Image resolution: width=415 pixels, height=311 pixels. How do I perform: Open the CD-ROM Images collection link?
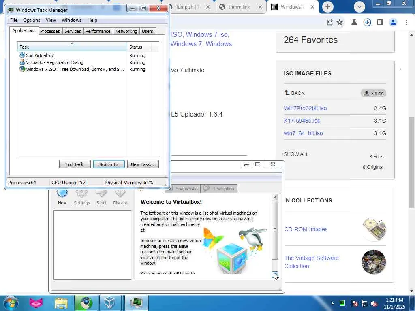[x=306, y=229]
